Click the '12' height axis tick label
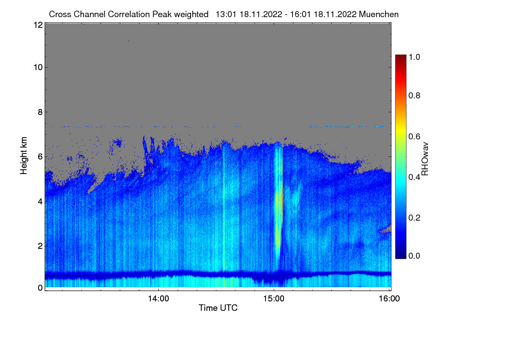 coord(38,25)
